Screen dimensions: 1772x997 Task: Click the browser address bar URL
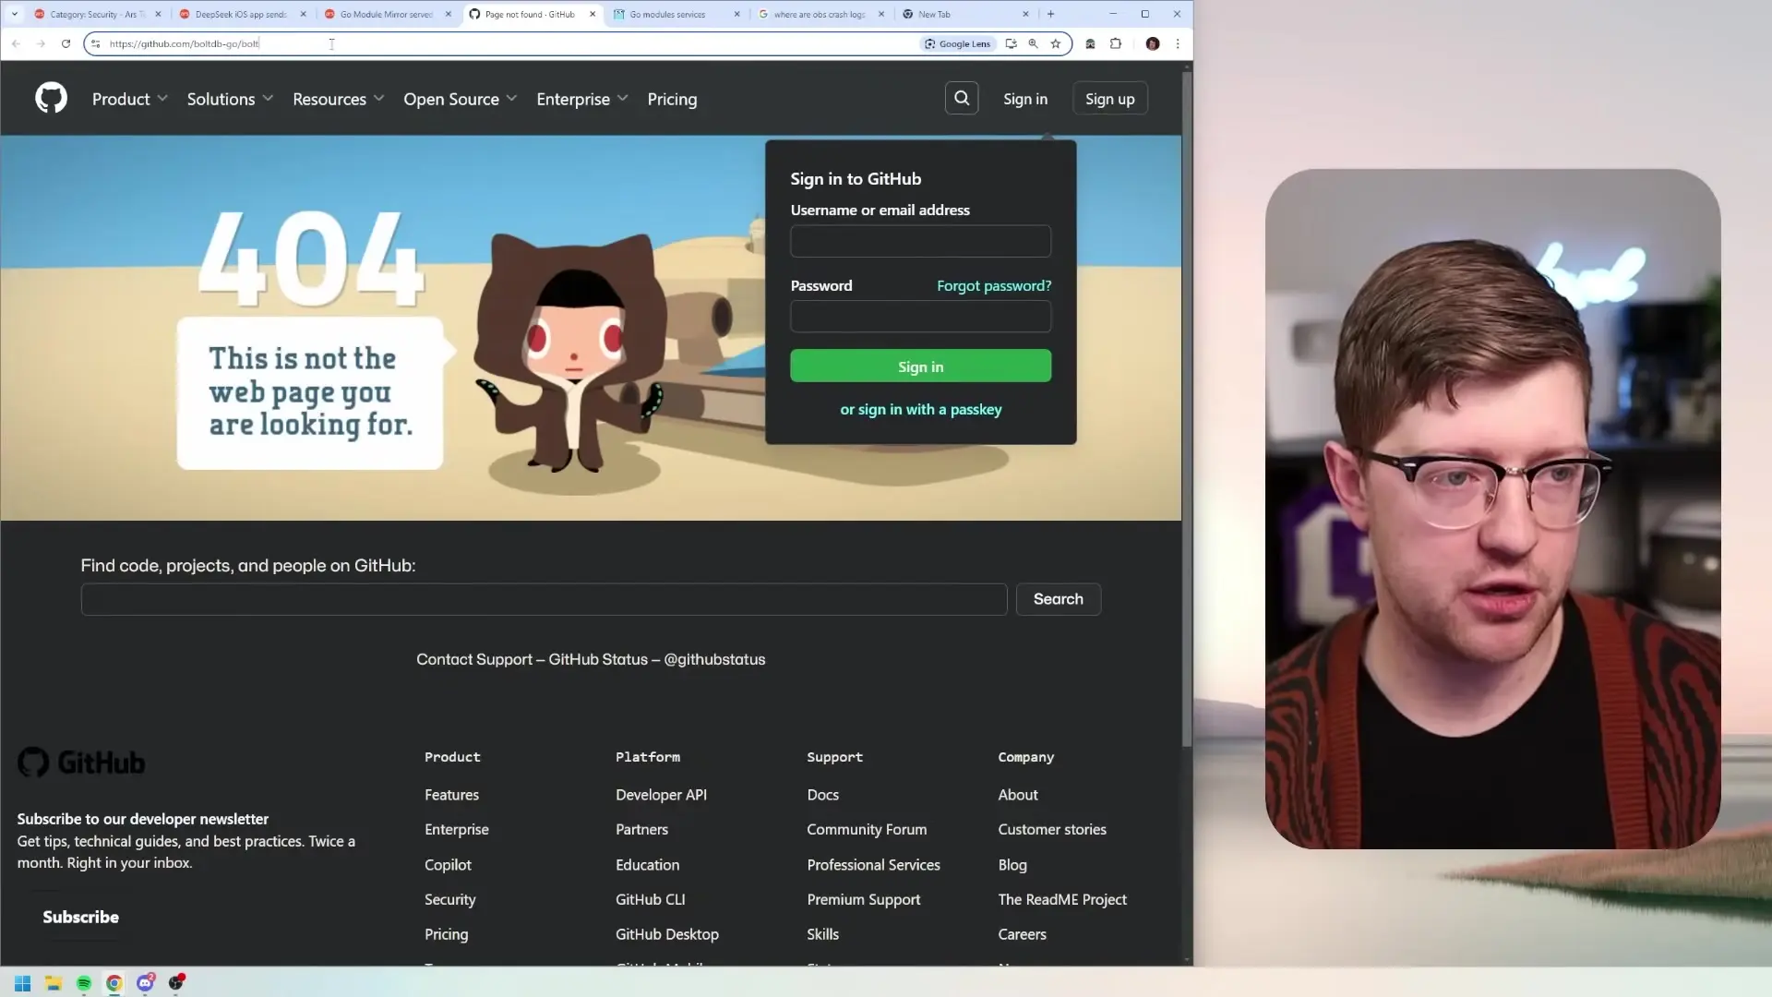[x=185, y=43]
